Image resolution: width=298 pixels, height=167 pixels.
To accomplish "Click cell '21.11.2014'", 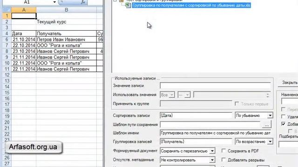I will [24, 57].
